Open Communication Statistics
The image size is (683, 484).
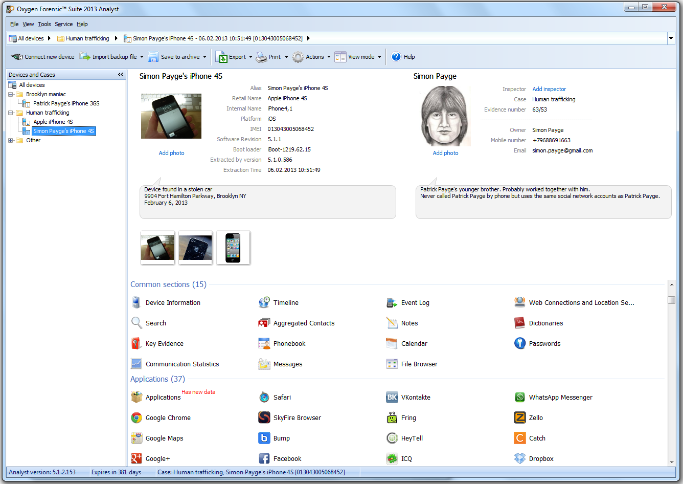point(175,364)
